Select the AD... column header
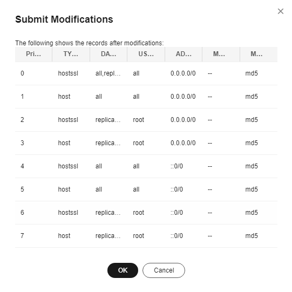 [x=184, y=54]
